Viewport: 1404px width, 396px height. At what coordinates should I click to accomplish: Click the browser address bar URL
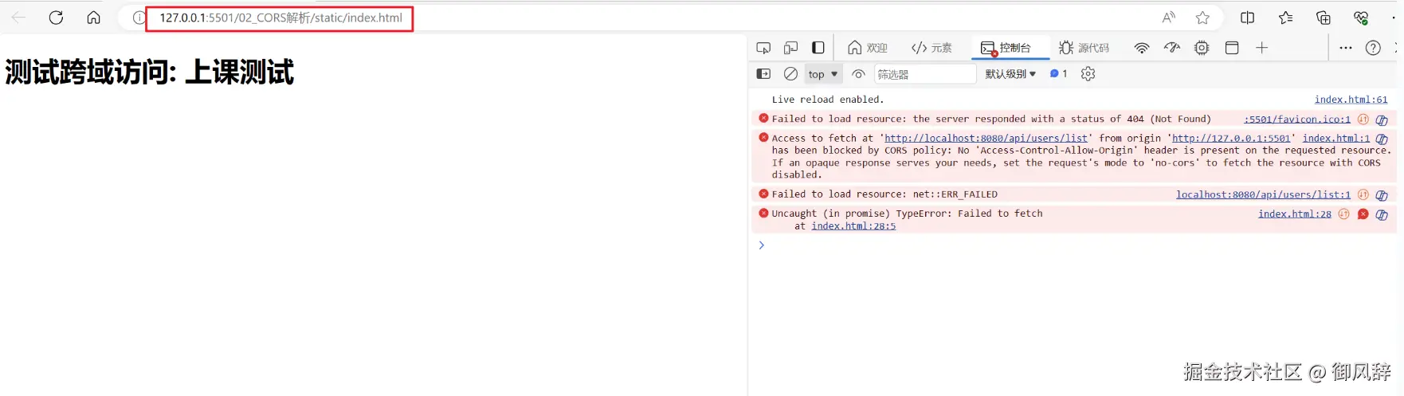[280, 18]
